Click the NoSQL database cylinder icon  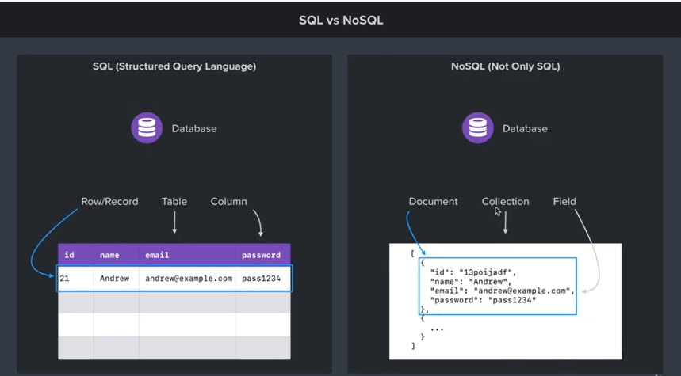click(x=478, y=128)
